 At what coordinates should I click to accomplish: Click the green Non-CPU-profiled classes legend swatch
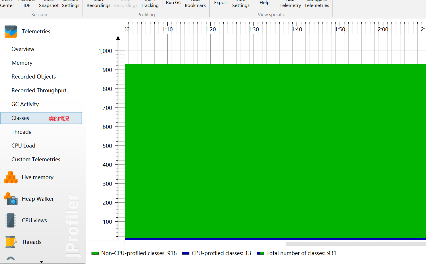[x=95, y=253]
